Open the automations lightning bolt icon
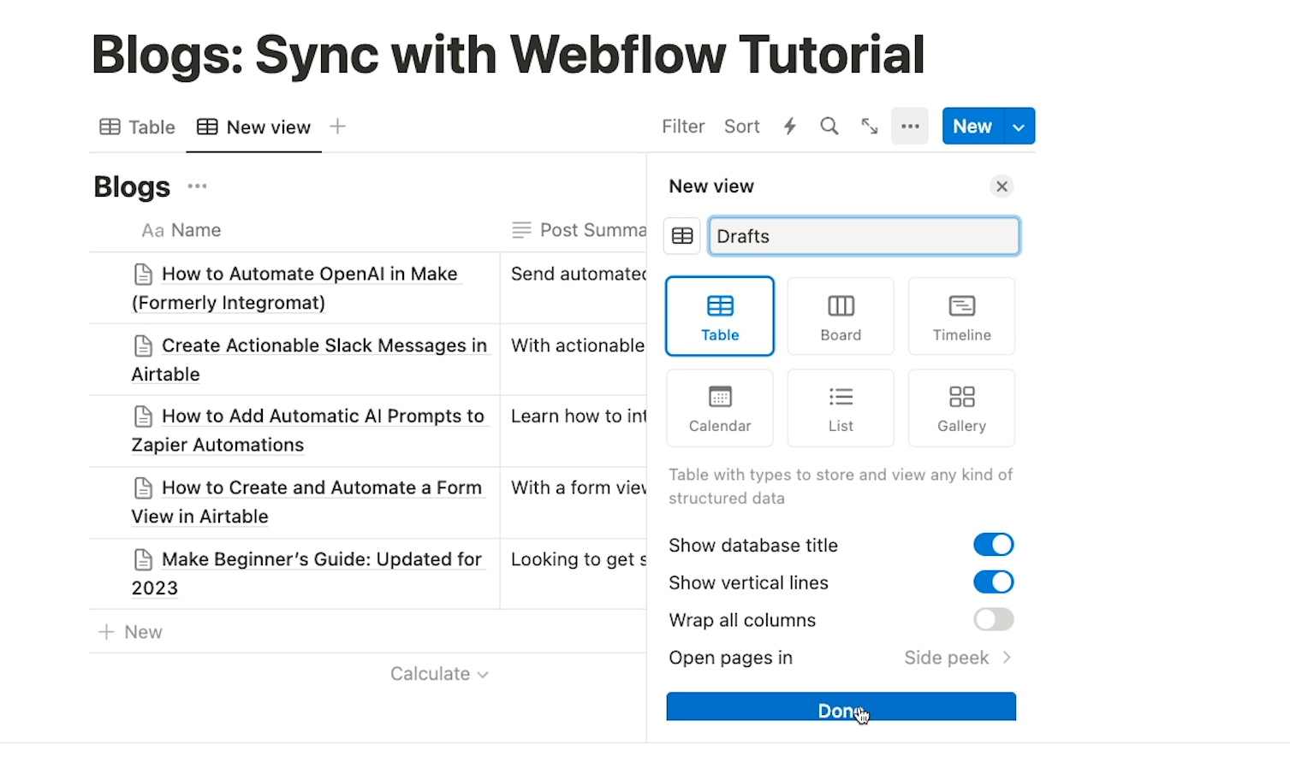 (789, 127)
